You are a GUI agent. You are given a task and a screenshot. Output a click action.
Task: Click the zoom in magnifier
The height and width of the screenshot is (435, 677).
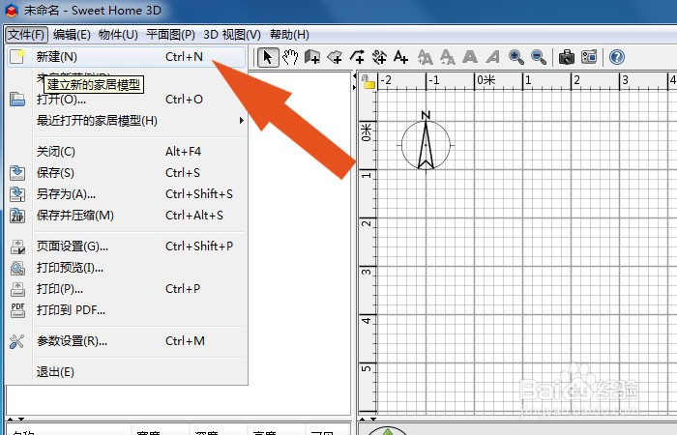coord(515,57)
